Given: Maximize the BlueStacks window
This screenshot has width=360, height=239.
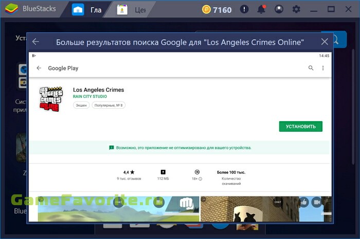Looking at the screenshot, I should (331, 9).
